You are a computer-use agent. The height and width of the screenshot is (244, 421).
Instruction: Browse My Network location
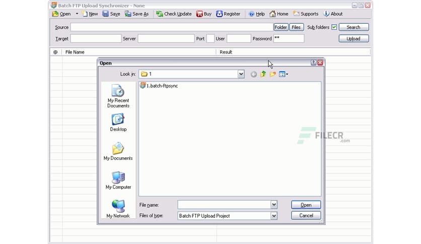(x=118, y=209)
